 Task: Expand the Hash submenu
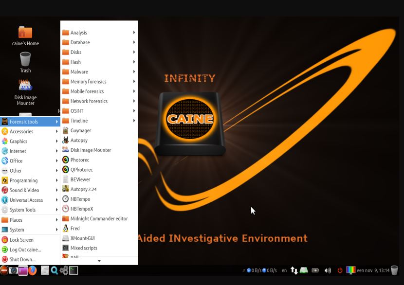(99, 62)
